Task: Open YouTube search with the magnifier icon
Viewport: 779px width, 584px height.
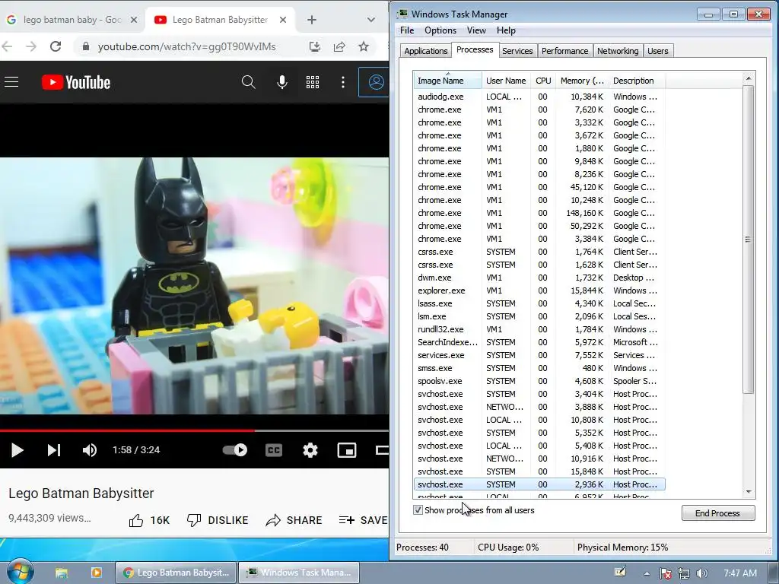Action: [249, 82]
